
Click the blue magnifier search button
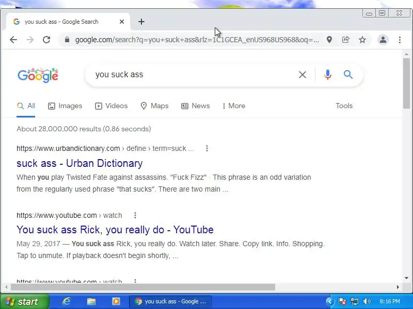(348, 75)
